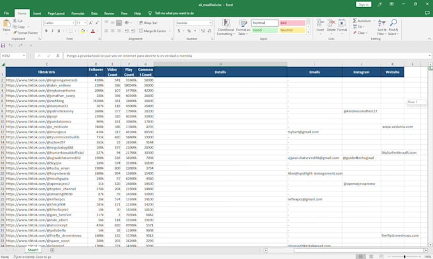The width and height of the screenshot is (433, 259).
Task: Click the Select All corner triangle
Action: 3,64
